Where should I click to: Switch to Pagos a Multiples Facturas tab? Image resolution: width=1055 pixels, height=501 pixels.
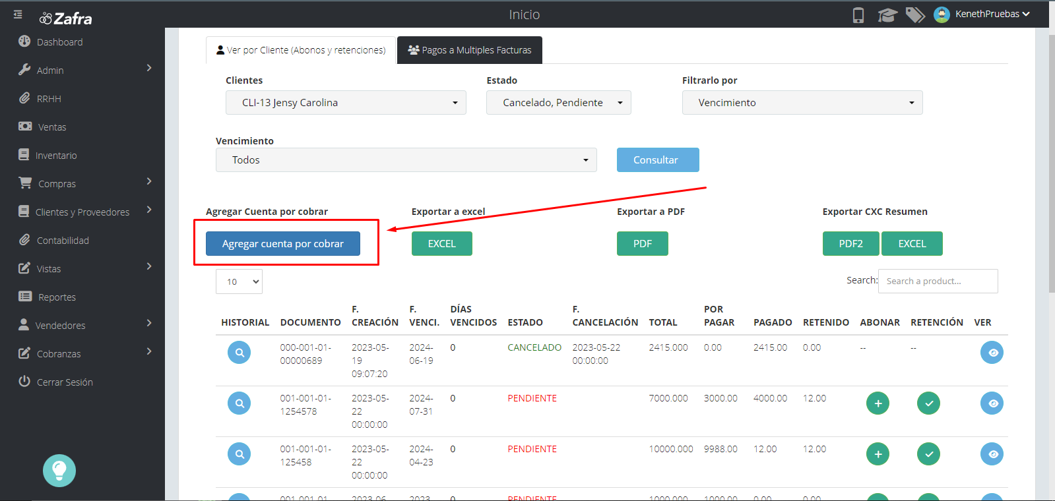coord(470,50)
